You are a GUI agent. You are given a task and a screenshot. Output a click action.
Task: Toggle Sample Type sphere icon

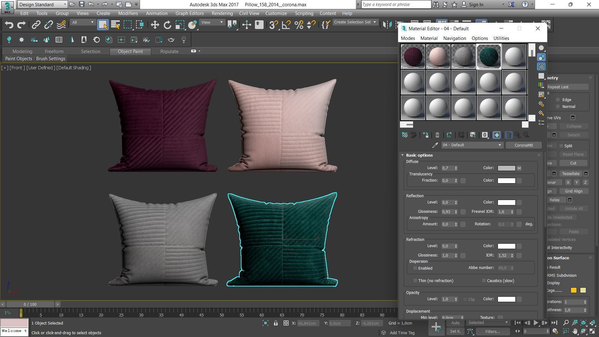[541, 48]
